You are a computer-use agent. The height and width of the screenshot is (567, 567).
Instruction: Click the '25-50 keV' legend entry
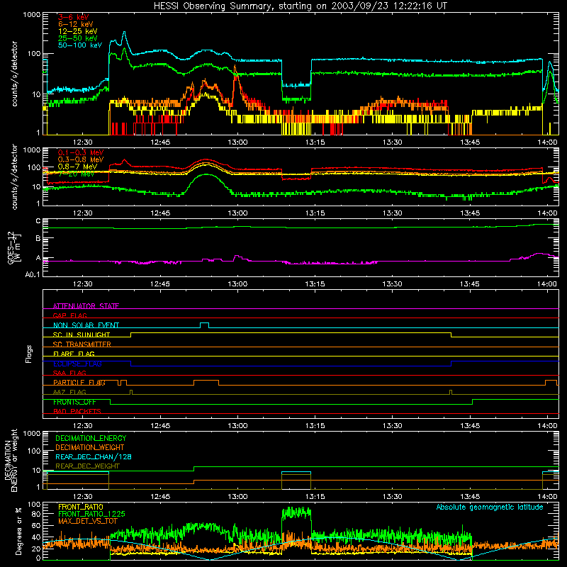(78, 38)
